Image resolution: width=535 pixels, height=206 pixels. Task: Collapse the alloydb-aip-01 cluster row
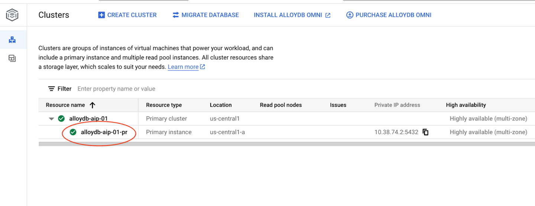click(51, 119)
